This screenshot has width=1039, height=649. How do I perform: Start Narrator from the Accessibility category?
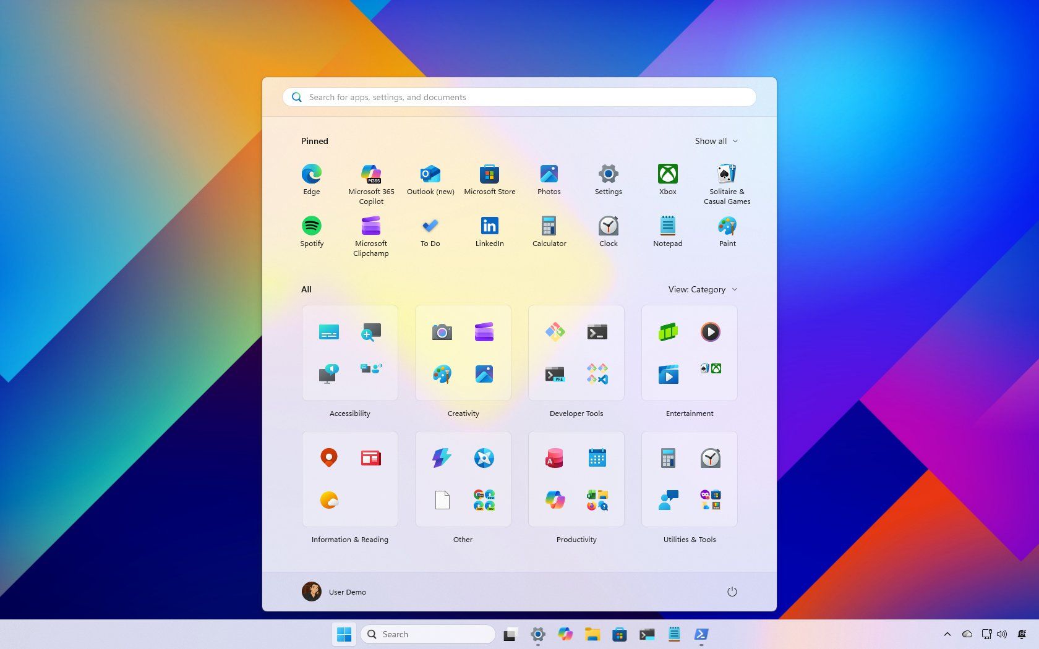pos(329,374)
